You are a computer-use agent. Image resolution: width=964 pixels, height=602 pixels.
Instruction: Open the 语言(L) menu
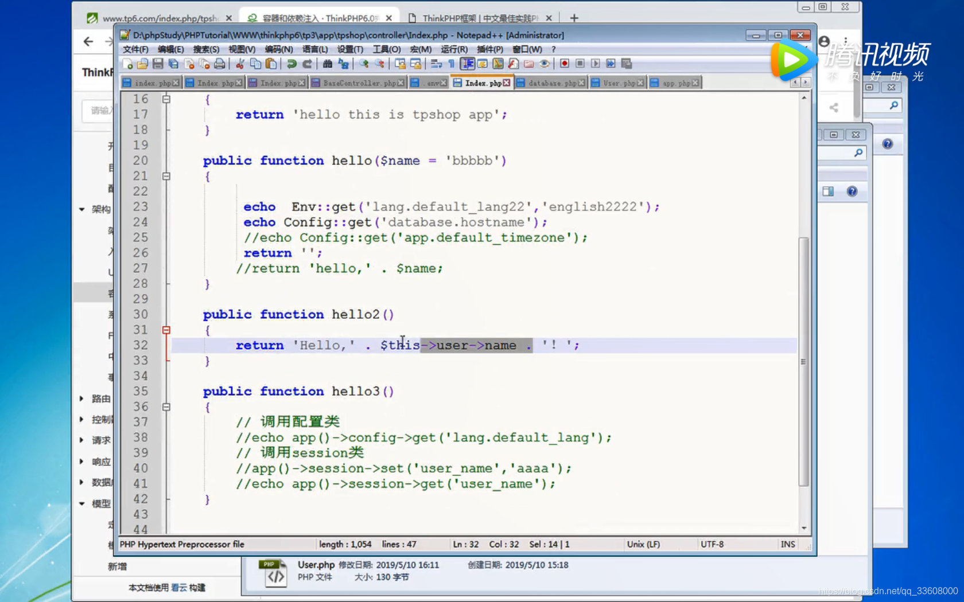[315, 49]
